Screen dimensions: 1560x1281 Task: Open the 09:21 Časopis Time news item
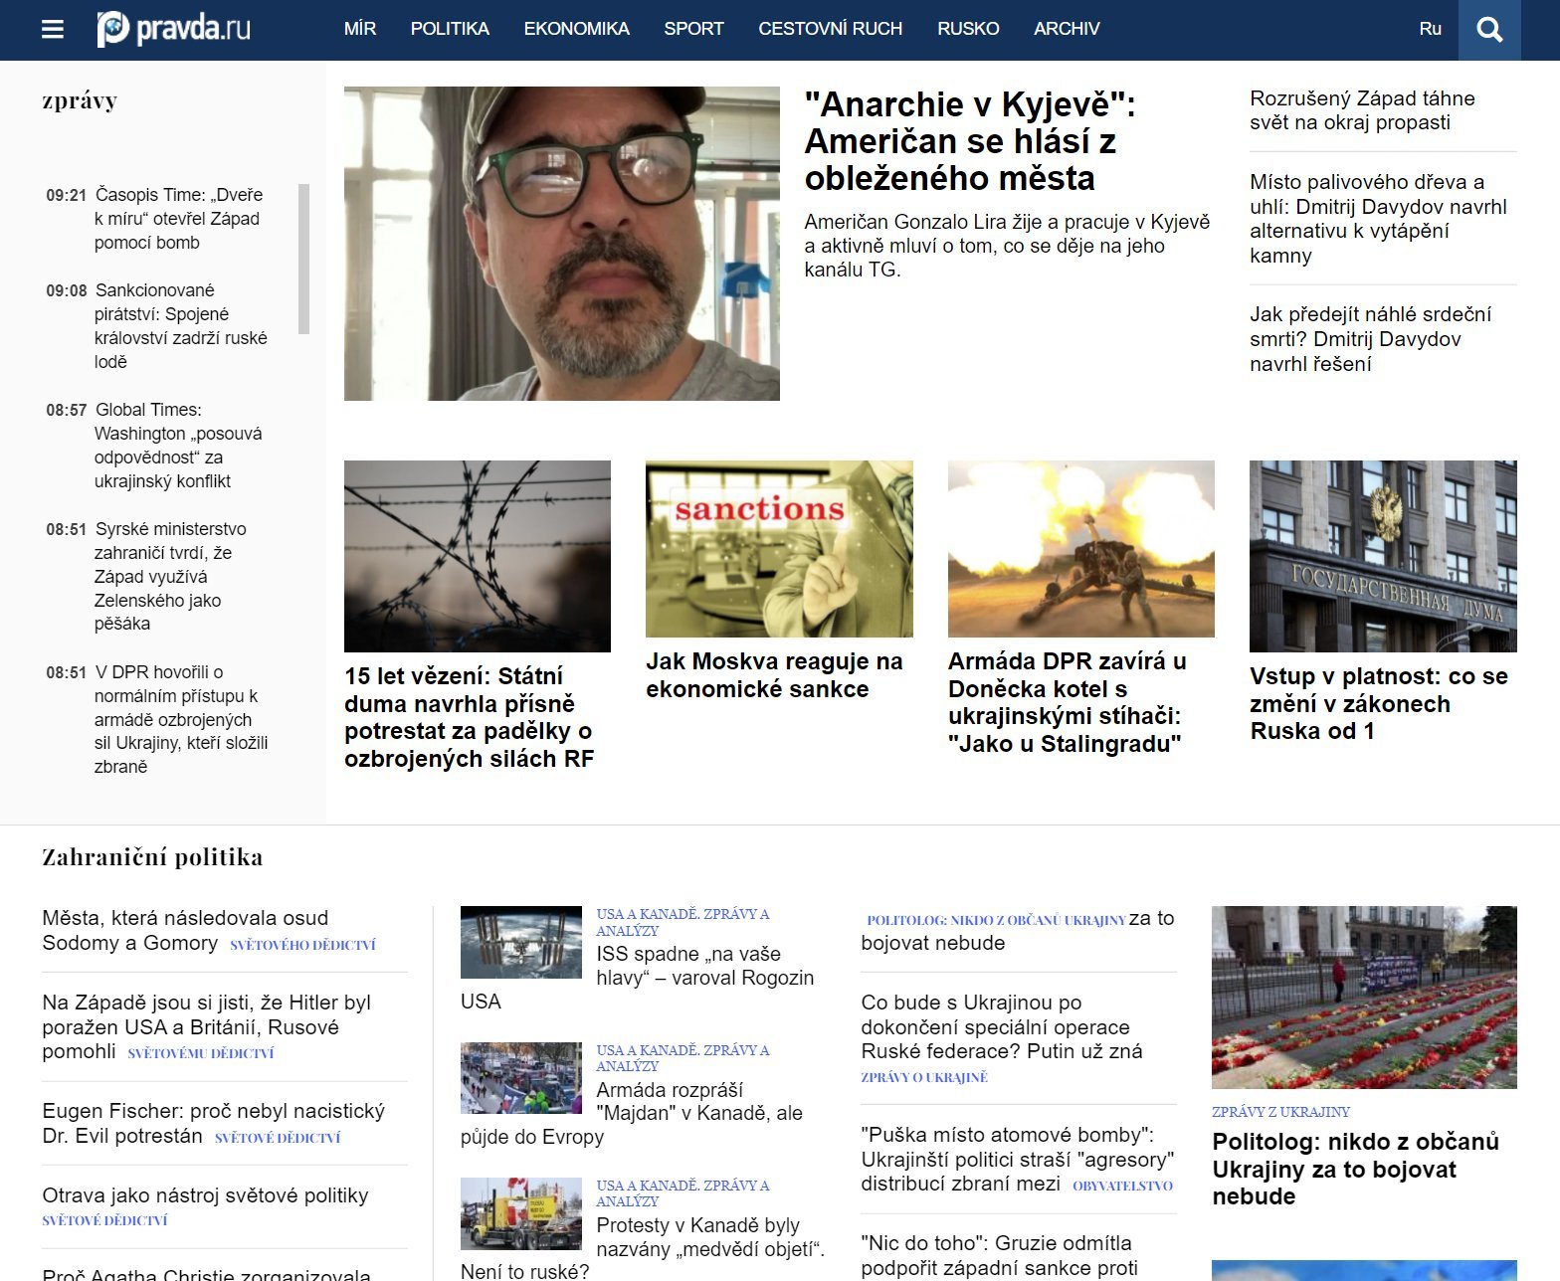tap(177, 219)
